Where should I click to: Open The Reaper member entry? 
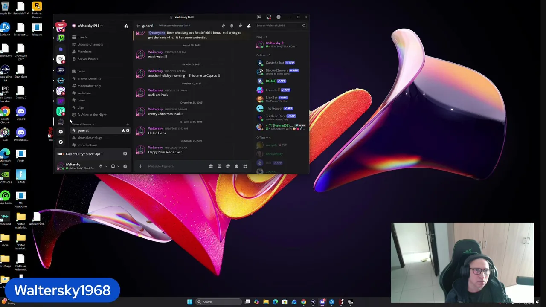click(x=281, y=108)
